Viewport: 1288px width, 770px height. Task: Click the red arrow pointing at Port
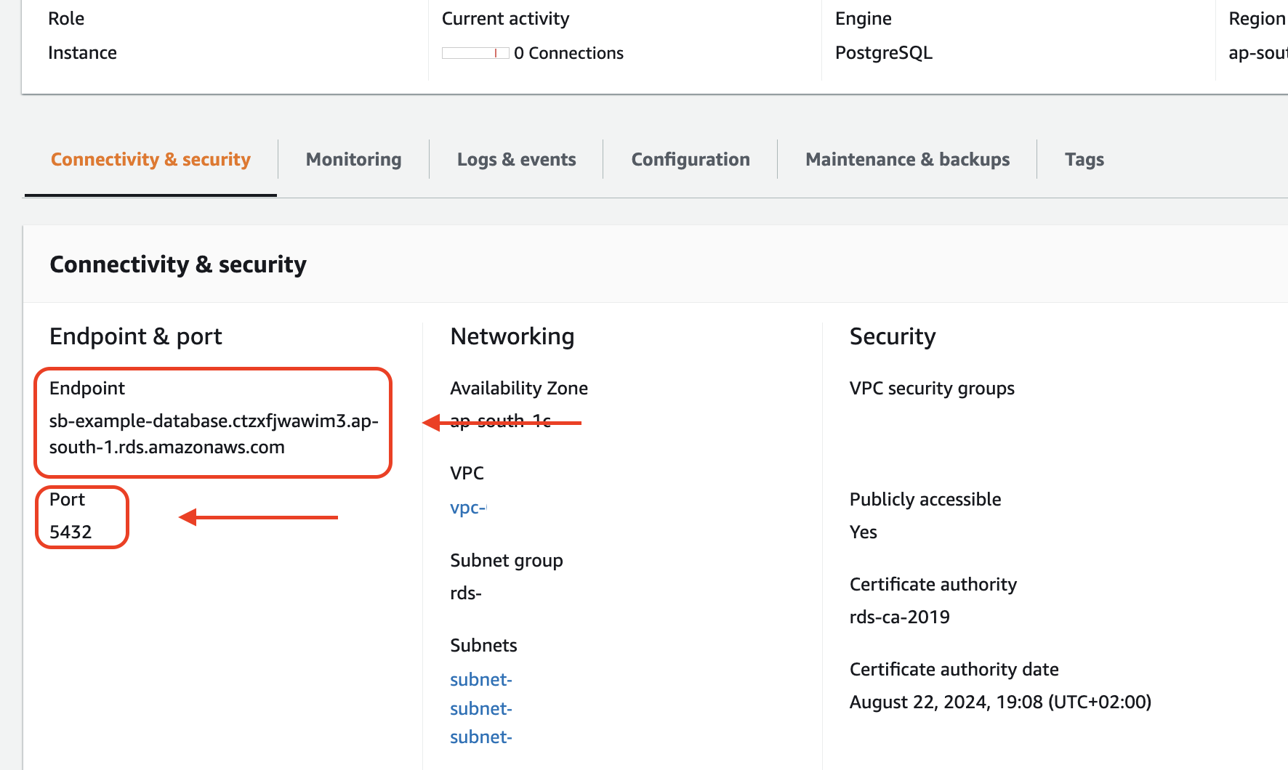[x=259, y=517]
